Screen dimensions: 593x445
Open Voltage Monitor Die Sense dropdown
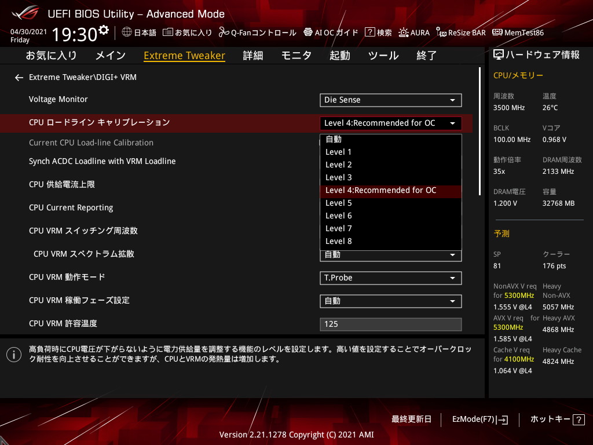point(391,100)
